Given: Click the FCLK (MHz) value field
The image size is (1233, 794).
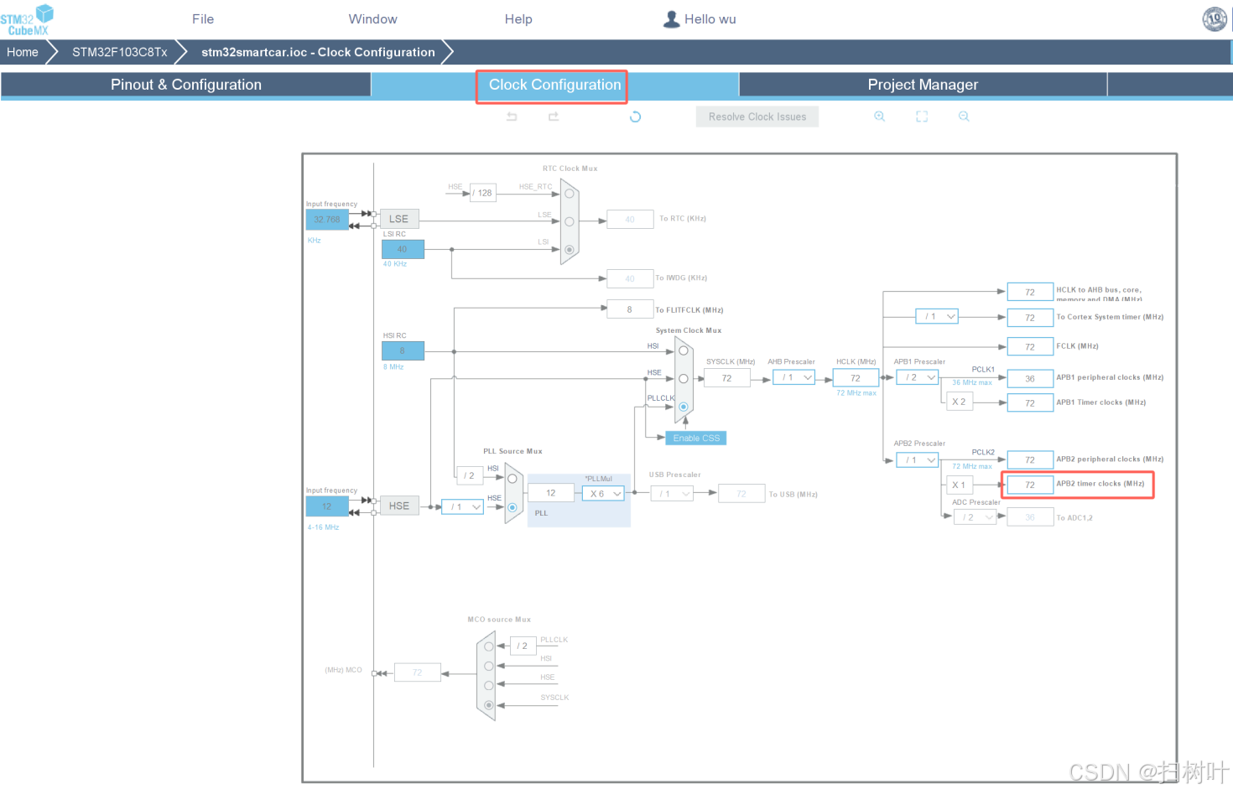Looking at the screenshot, I should click(x=1030, y=346).
